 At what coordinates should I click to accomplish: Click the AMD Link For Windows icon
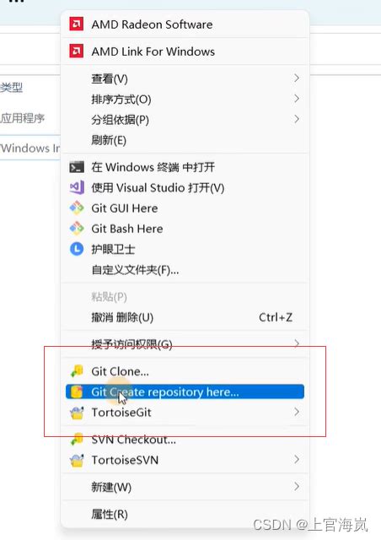click(x=76, y=51)
